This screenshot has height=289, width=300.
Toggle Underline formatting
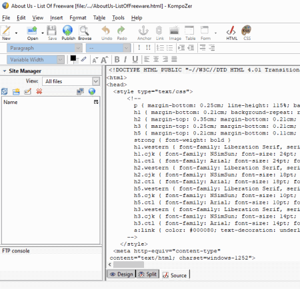(x=135, y=59)
